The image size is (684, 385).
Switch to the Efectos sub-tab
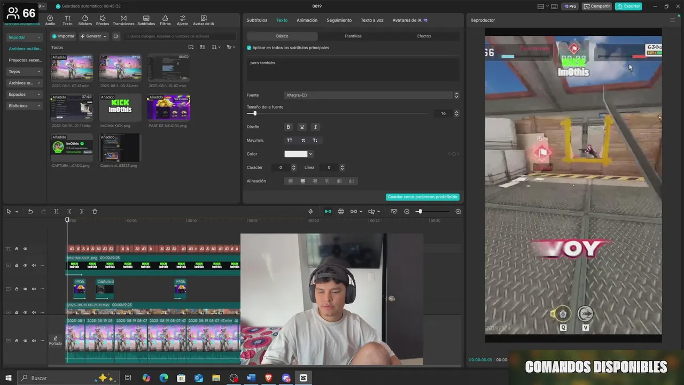[424, 36]
